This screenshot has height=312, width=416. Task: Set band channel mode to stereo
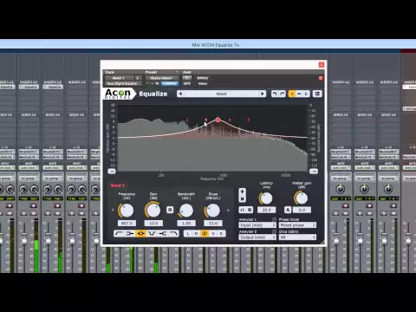pyautogui.click(x=205, y=233)
